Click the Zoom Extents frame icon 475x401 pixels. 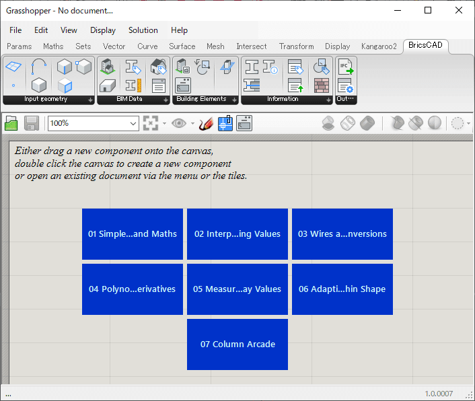pyautogui.click(x=151, y=123)
